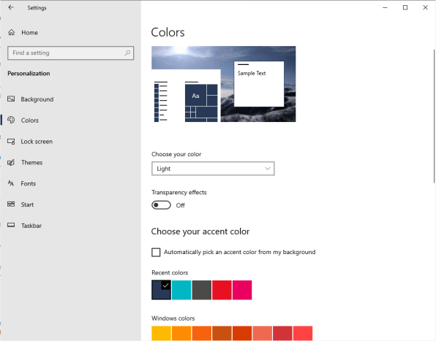The height and width of the screenshot is (341, 436).
Task: Click the color preview thumbnail image
Action: (224, 84)
